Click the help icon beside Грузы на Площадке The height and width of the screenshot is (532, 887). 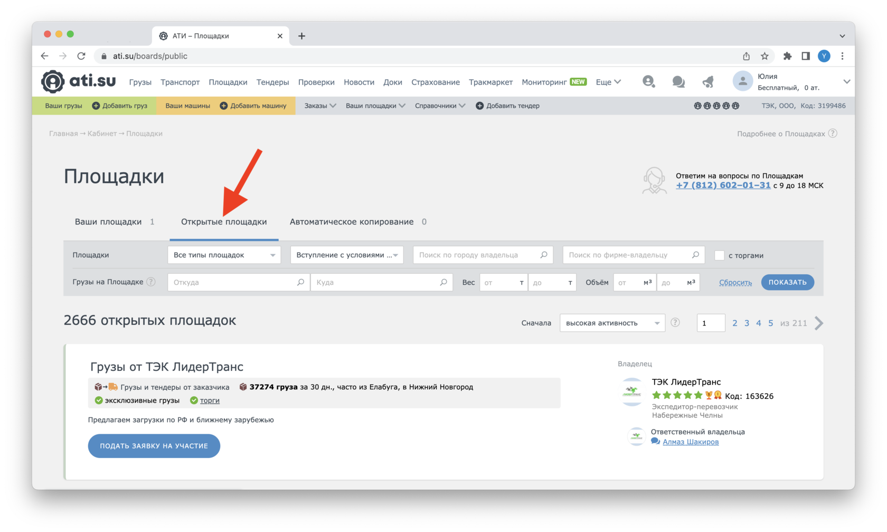point(151,282)
